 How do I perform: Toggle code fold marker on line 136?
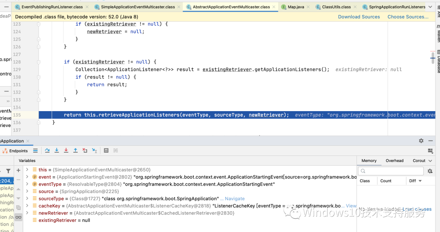[39, 123]
